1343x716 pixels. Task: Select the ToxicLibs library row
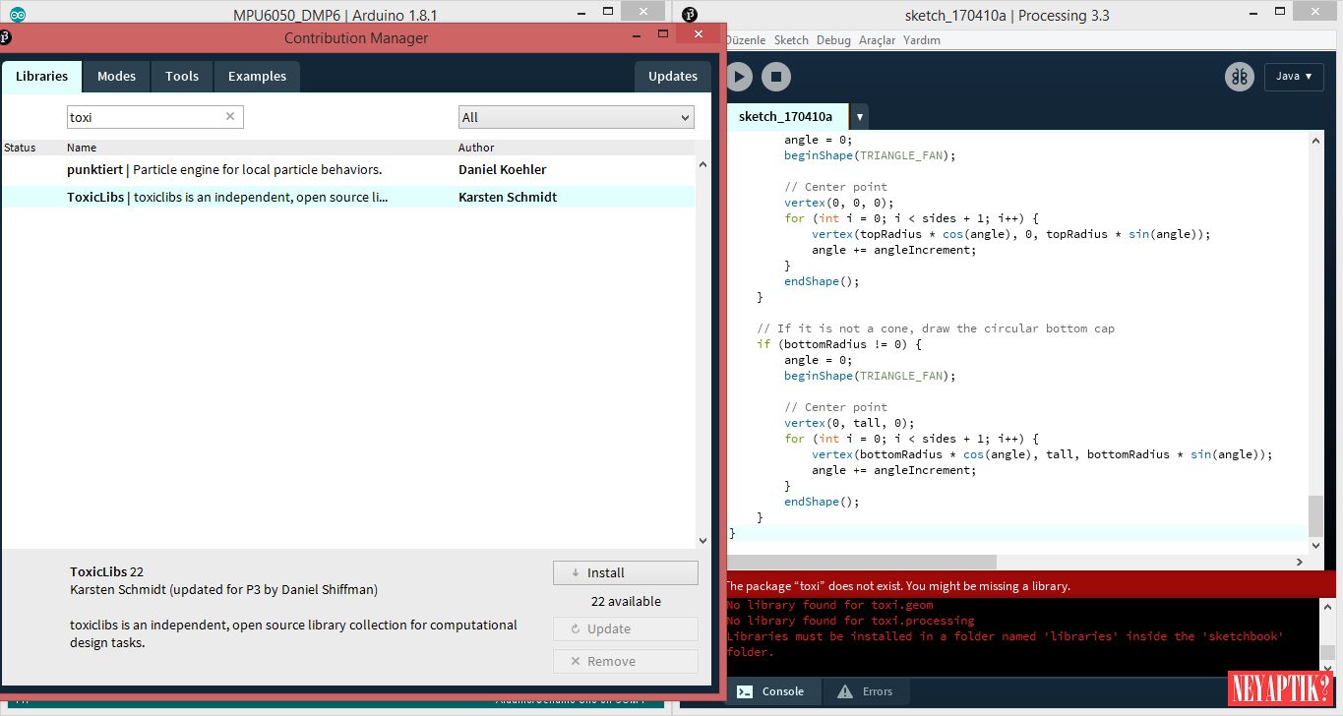point(348,197)
